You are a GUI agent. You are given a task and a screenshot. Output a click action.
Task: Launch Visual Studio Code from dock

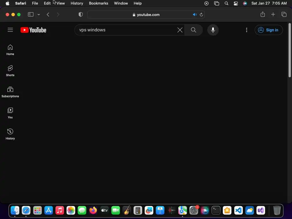tap(238, 210)
